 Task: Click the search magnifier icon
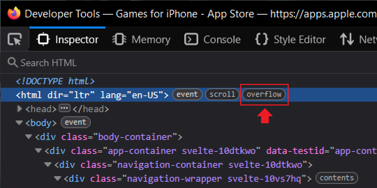(13, 63)
